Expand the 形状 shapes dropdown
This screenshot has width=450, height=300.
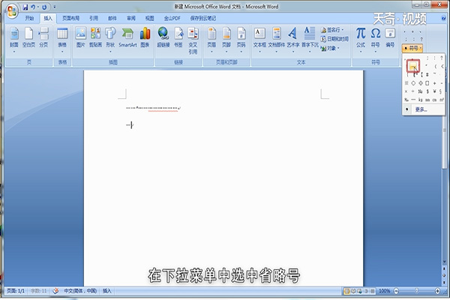coord(110,37)
